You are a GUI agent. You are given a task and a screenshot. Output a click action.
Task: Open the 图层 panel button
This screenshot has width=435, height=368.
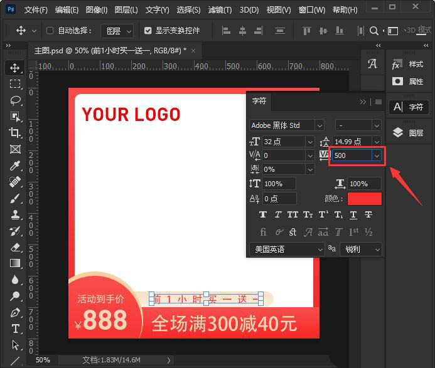coord(409,133)
